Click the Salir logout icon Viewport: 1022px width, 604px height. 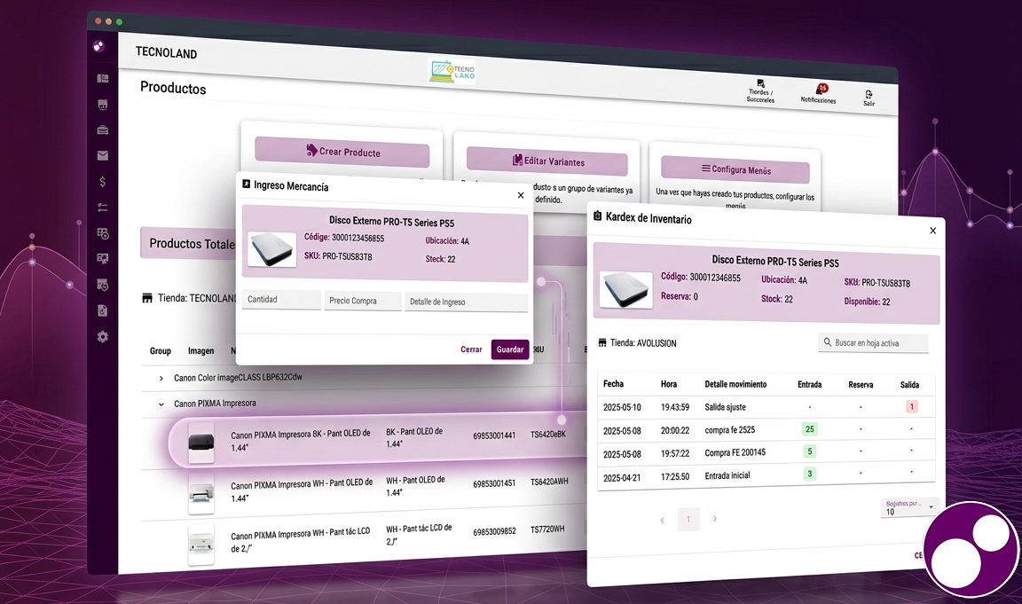[869, 95]
